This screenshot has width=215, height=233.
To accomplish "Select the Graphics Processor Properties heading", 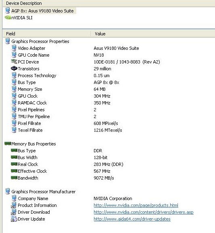I will pos(40,41).
